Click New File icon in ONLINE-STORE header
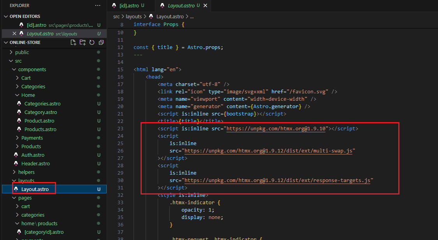 point(73,42)
